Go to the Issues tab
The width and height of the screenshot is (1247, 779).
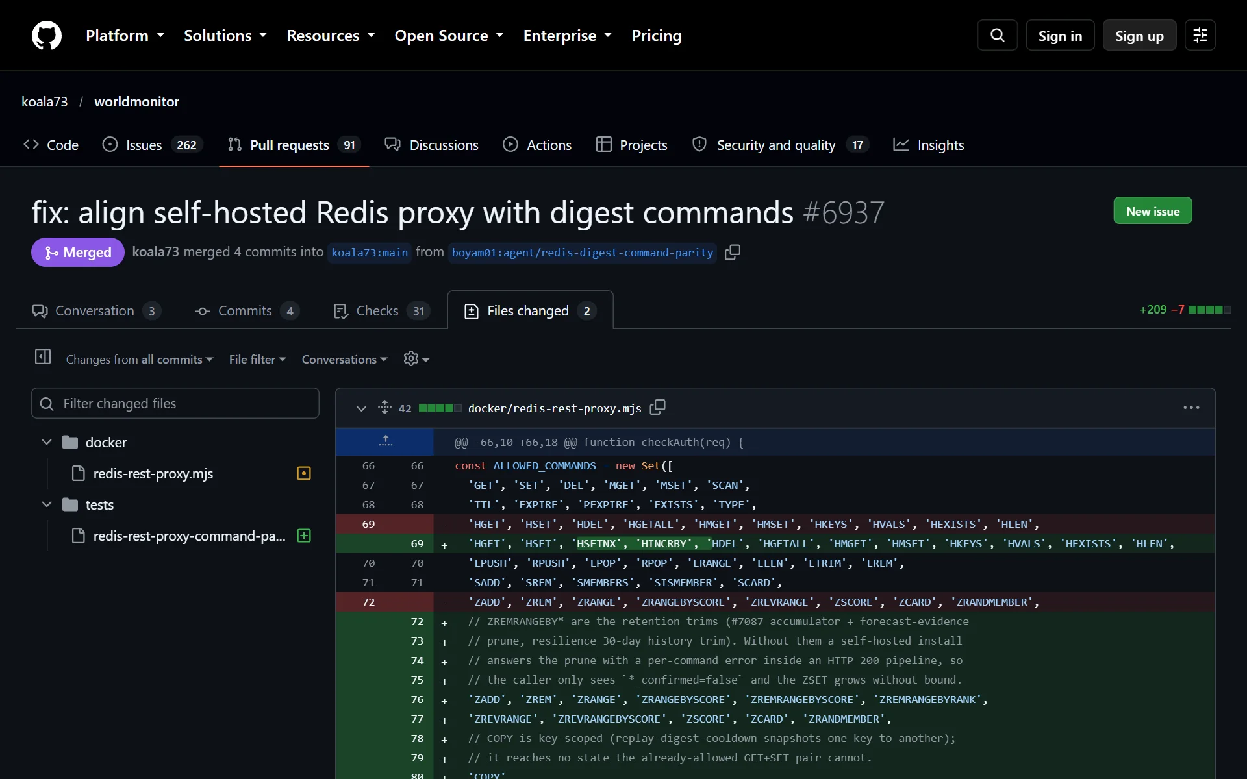[x=153, y=145]
